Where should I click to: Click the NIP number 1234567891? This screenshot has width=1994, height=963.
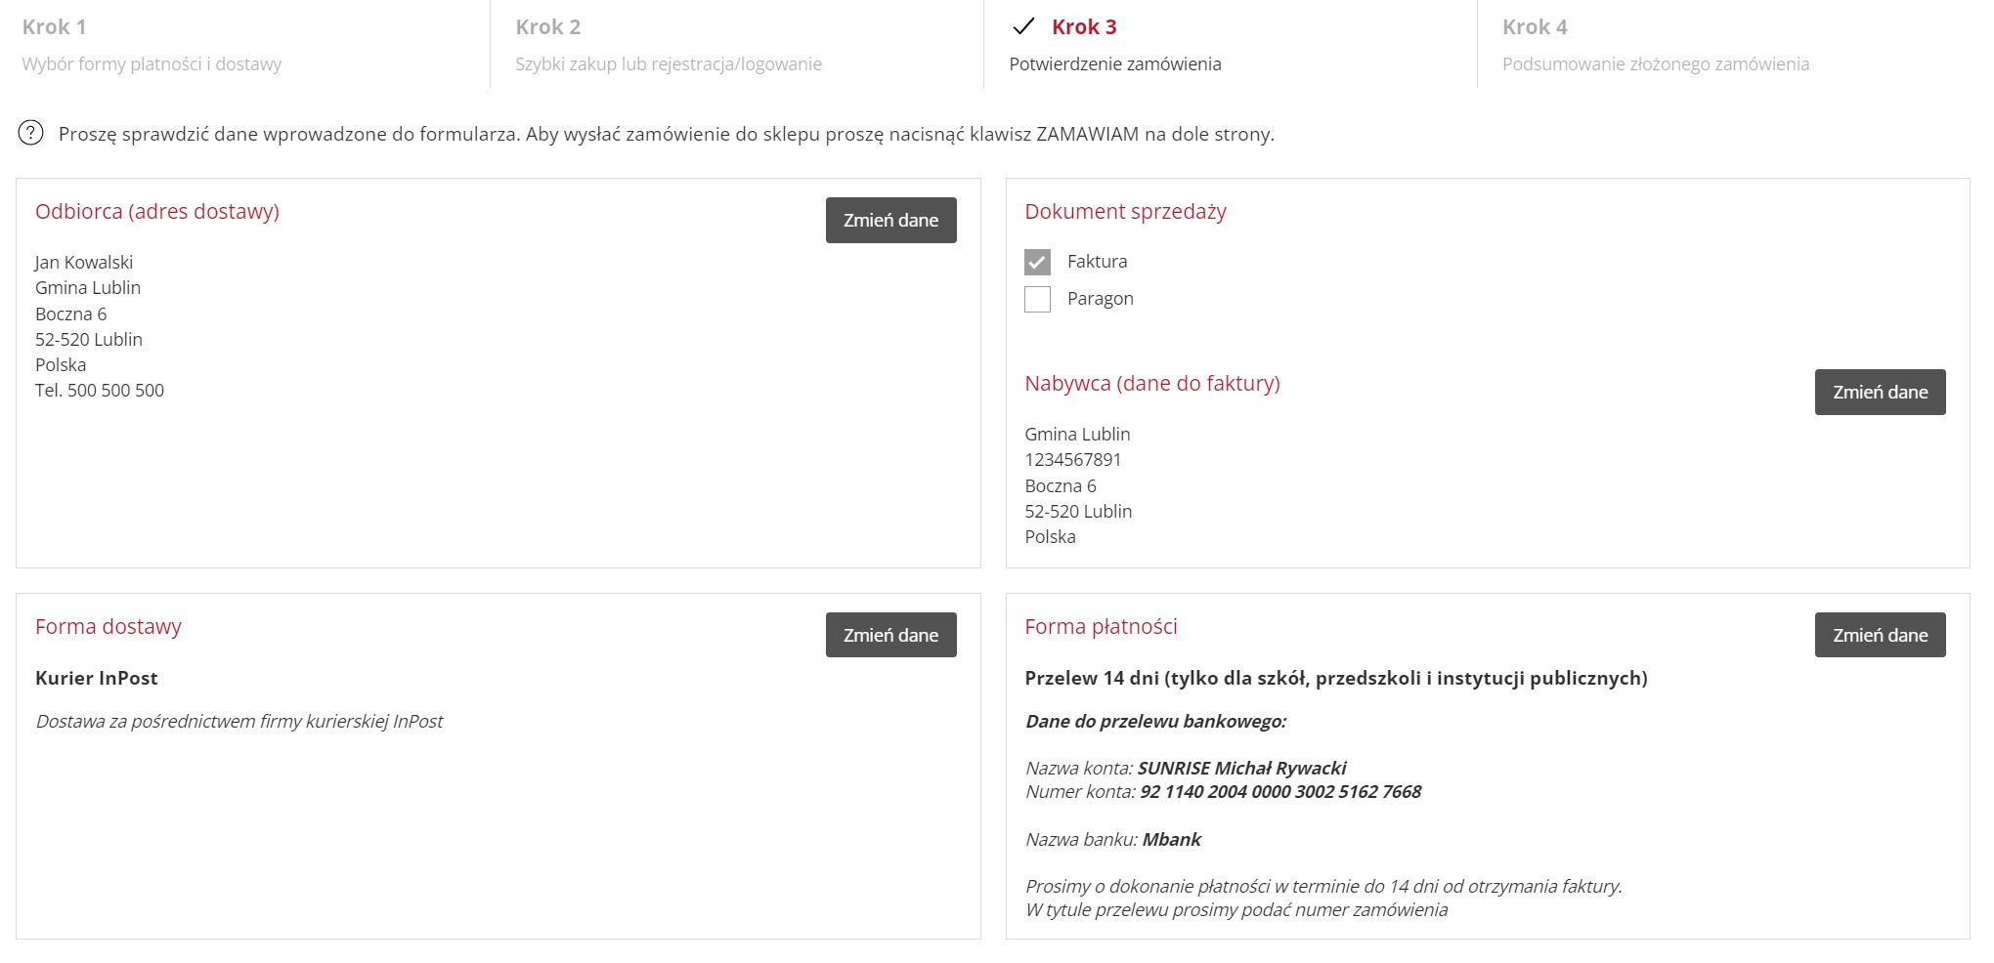click(x=1072, y=460)
